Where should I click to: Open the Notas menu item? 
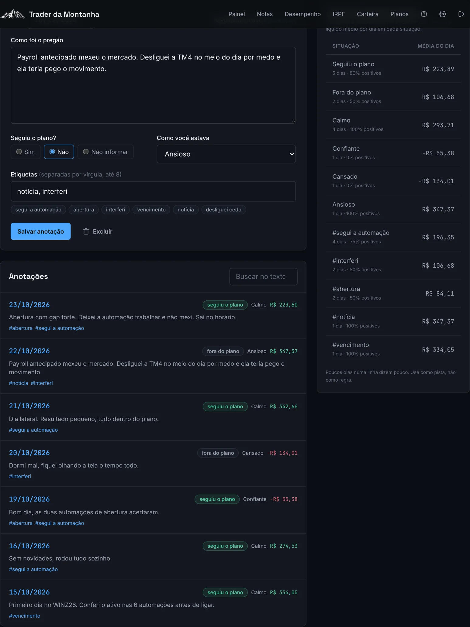tap(265, 14)
